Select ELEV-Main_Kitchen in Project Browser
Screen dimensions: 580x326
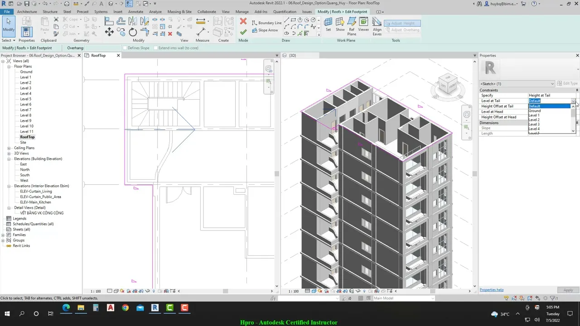pyautogui.click(x=35, y=202)
